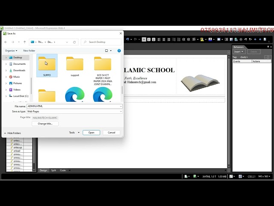
Task: Click XHTML 1.0 T doctype in status bar
Action: point(209,176)
